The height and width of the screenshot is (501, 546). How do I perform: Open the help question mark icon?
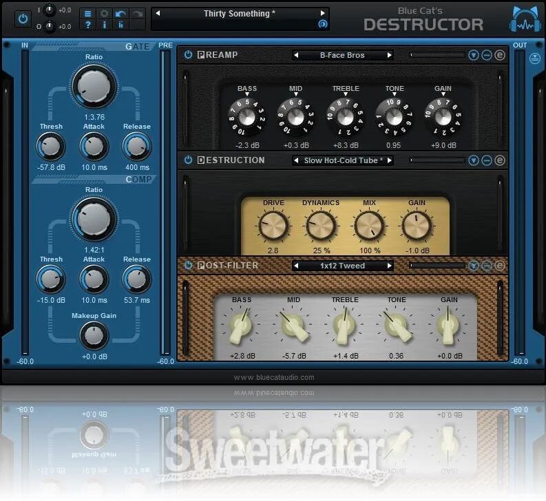pyautogui.click(x=87, y=25)
